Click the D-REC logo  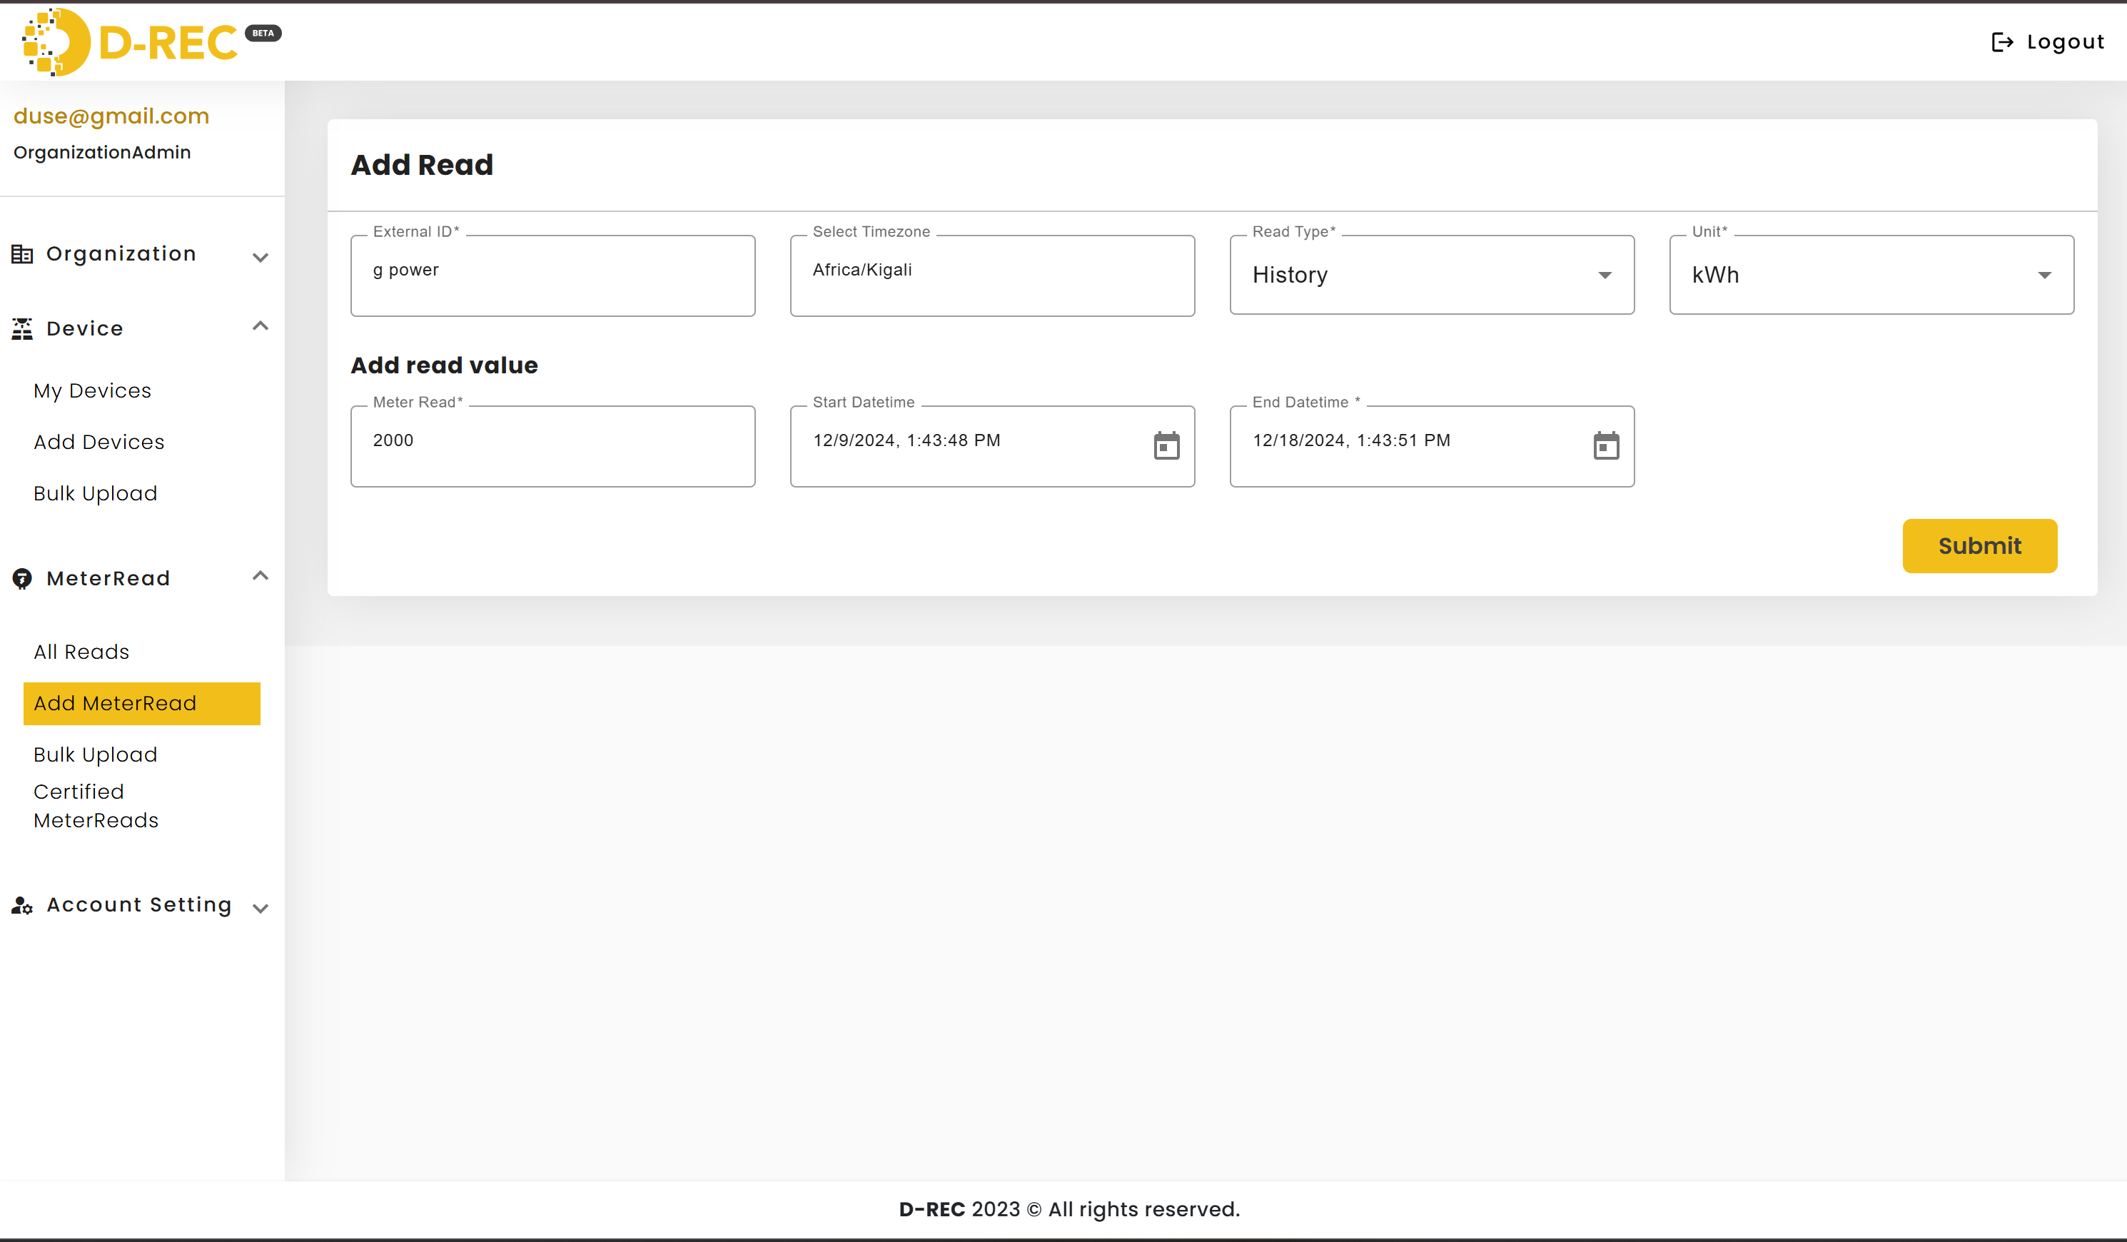[x=131, y=42]
